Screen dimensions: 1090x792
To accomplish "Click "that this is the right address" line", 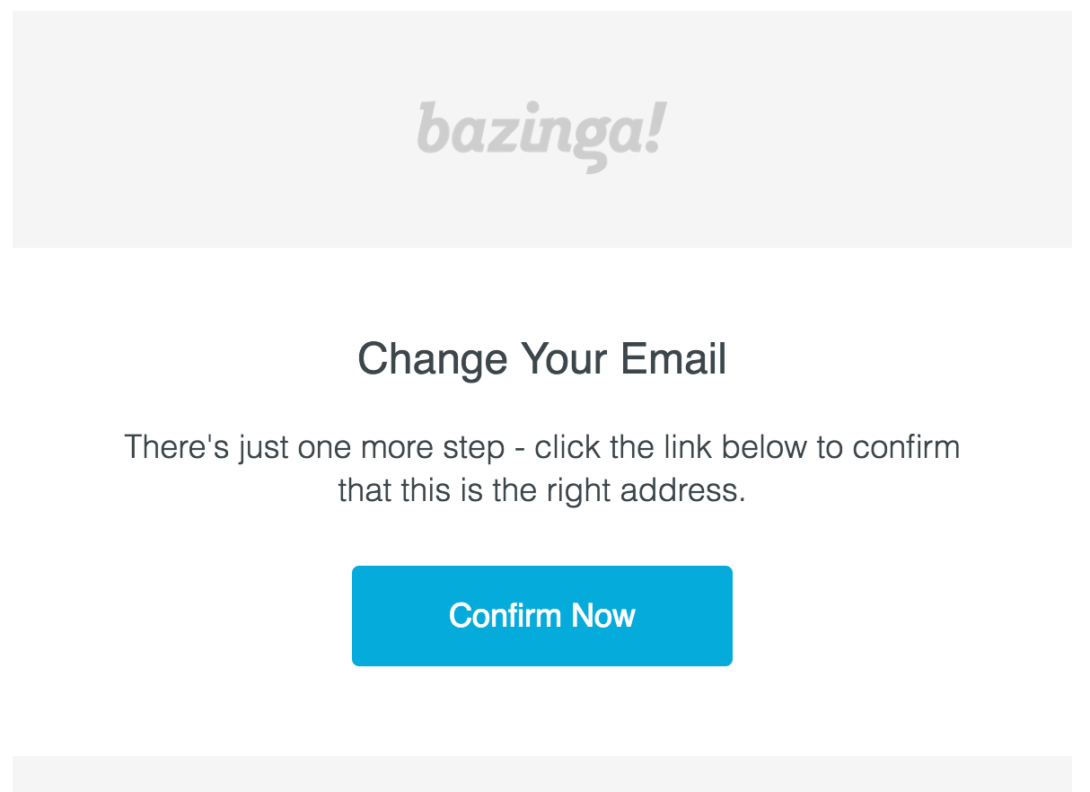I will (x=541, y=490).
